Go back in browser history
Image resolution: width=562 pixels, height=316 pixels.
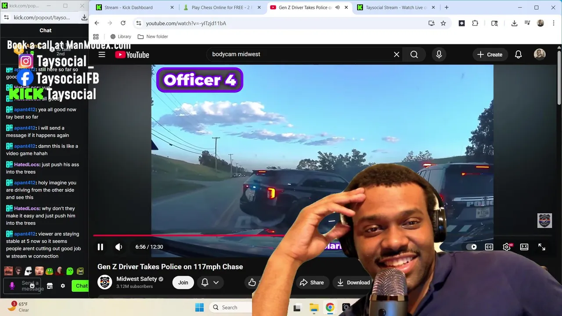(97, 23)
